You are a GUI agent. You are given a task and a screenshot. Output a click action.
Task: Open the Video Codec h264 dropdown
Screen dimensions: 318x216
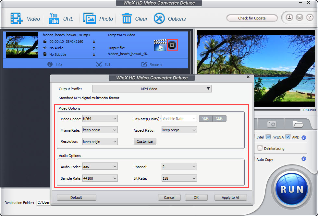point(100,118)
